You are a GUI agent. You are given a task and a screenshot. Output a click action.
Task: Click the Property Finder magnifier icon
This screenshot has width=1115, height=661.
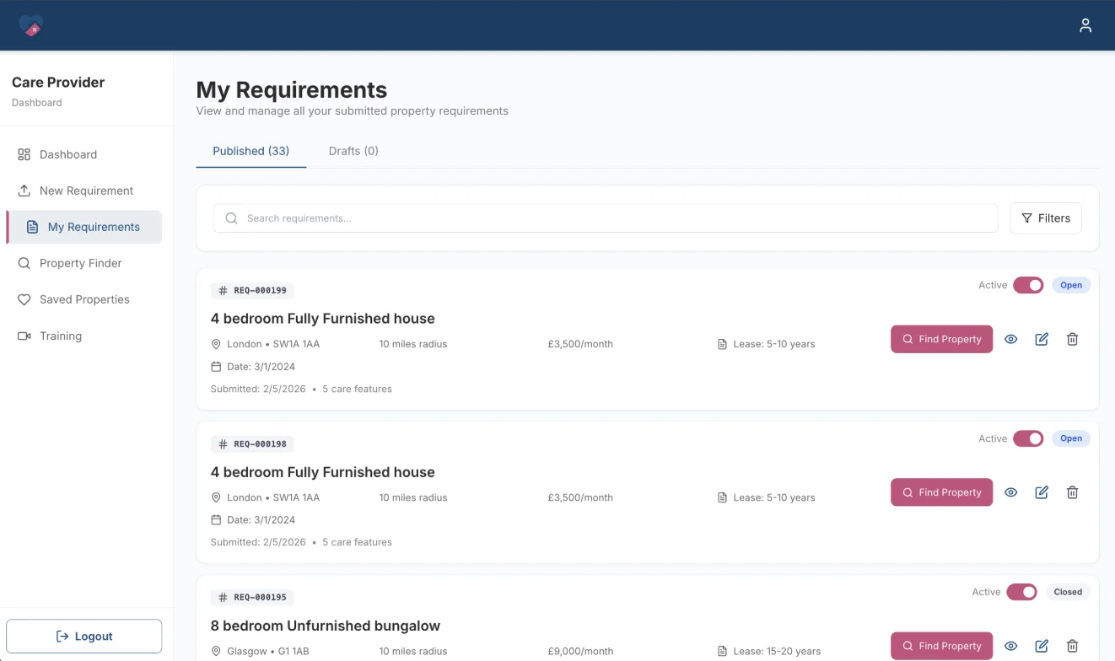pyautogui.click(x=24, y=263)
